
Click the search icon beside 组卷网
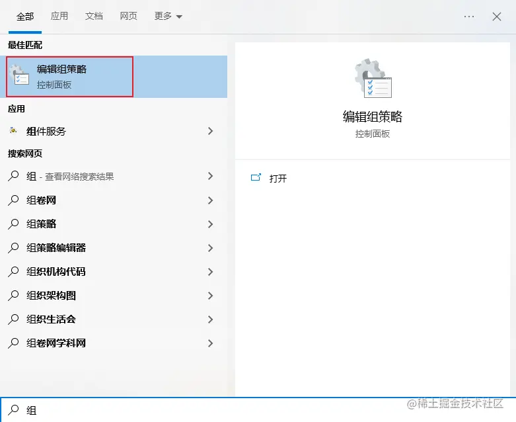13,200
